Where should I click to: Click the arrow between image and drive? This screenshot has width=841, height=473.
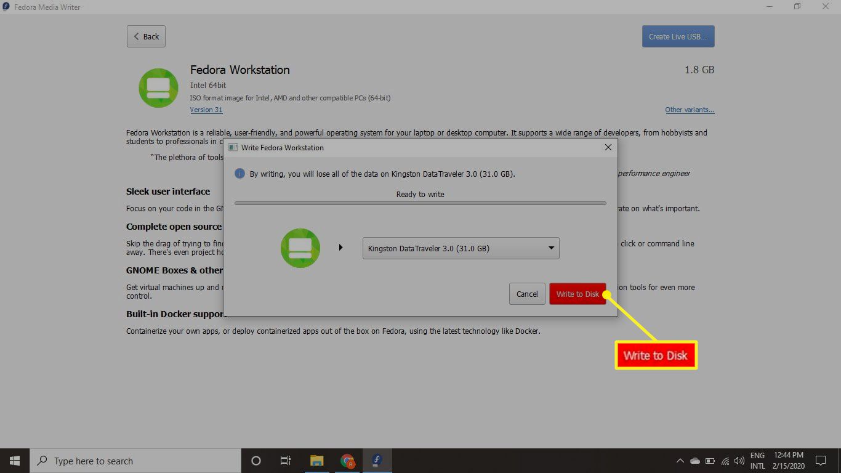click(x=340, y=248)
